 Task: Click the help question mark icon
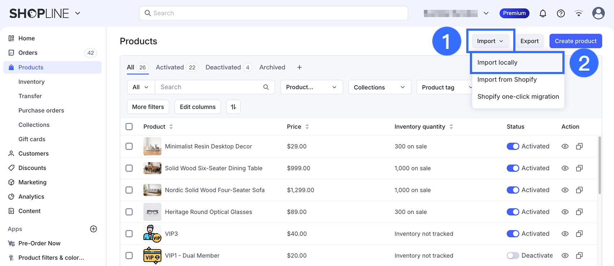(561, 13)
